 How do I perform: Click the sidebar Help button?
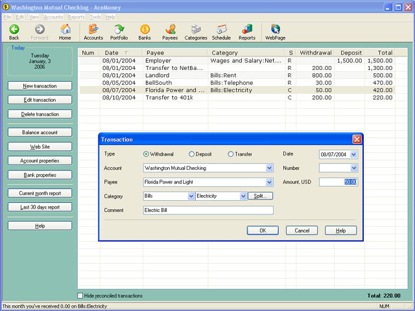tap(40, 226)
